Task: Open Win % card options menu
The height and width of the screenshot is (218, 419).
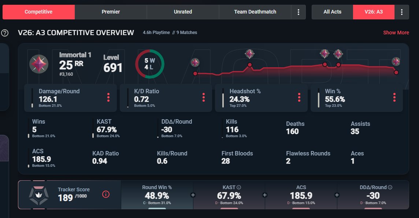Action: (x=394, y=97)
